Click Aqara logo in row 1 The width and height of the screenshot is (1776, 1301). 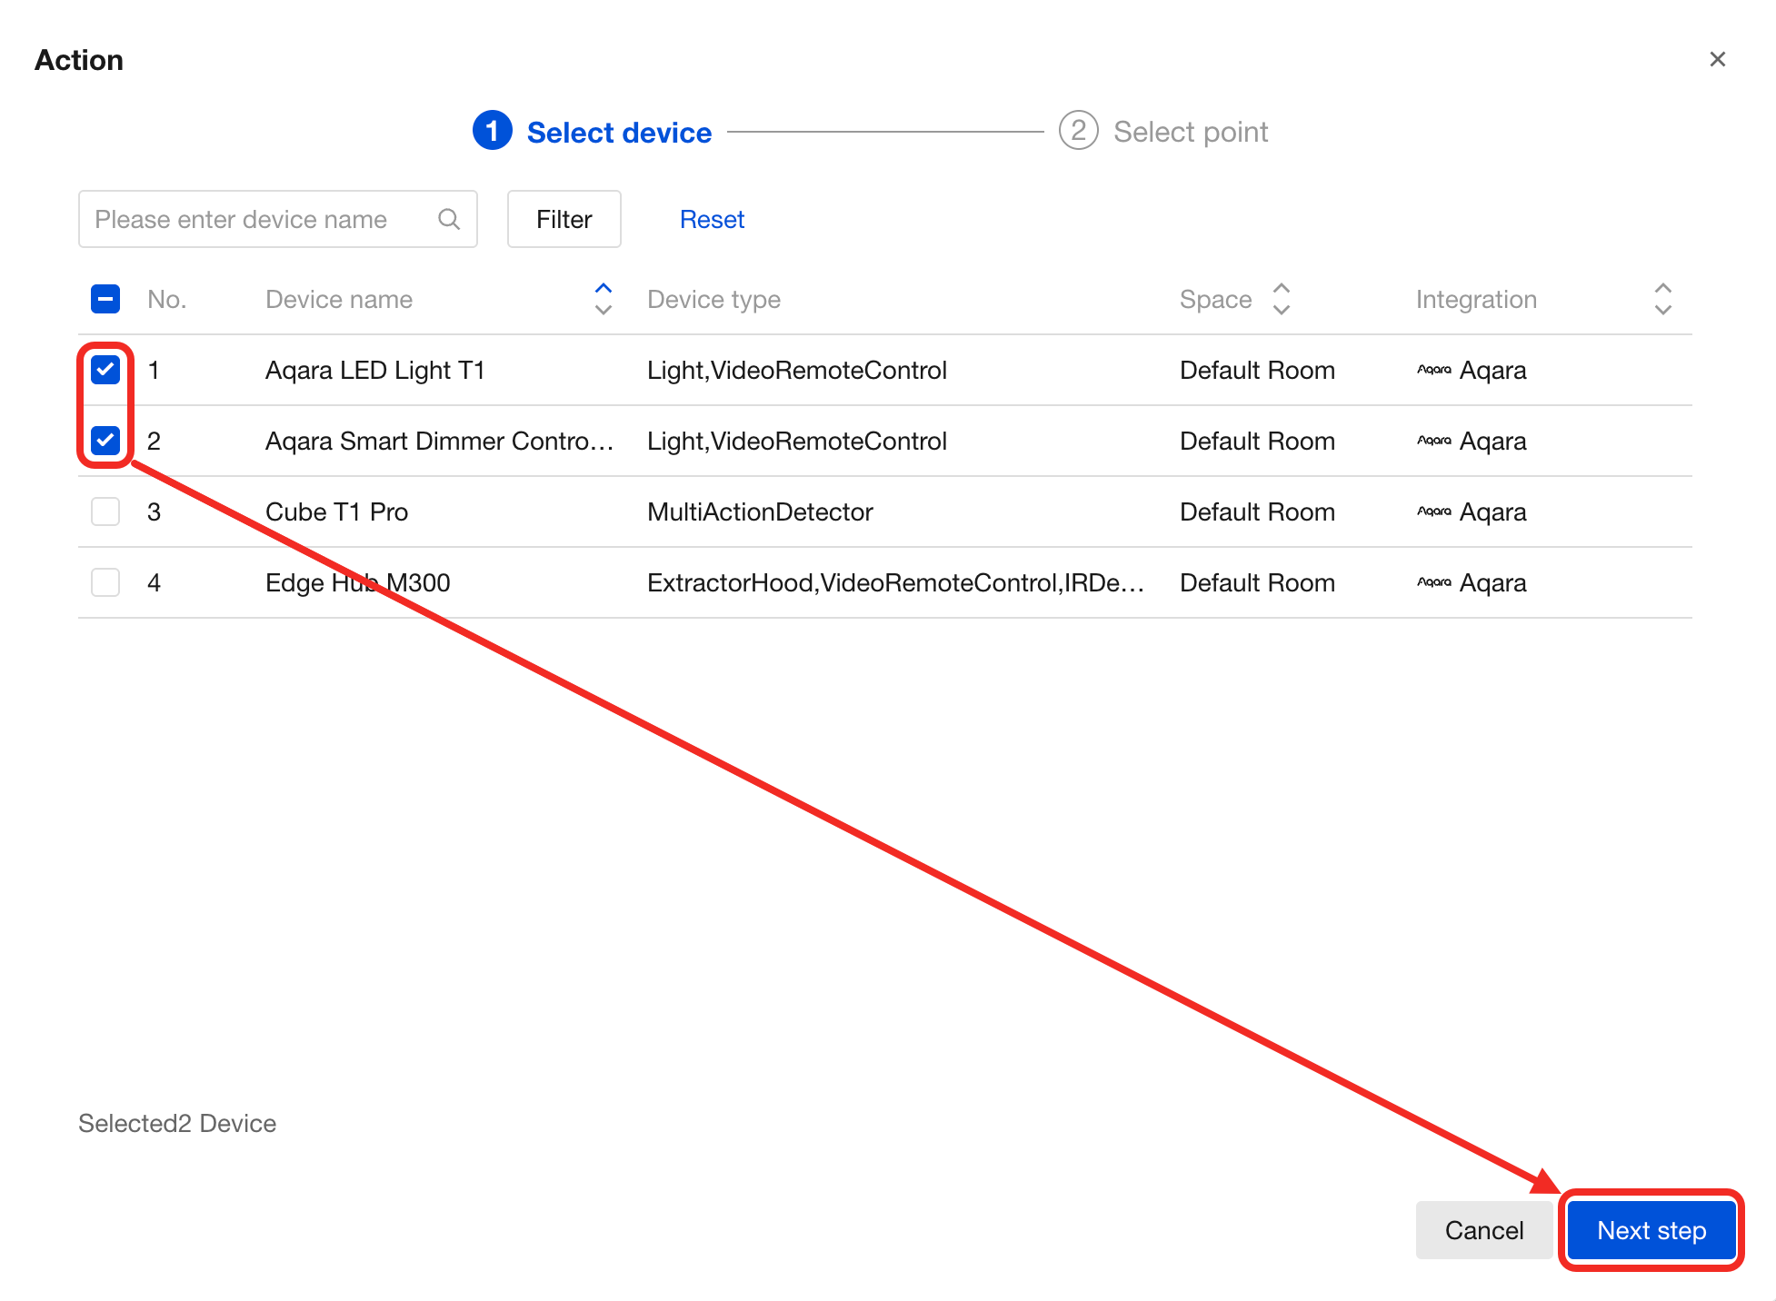1434,370
